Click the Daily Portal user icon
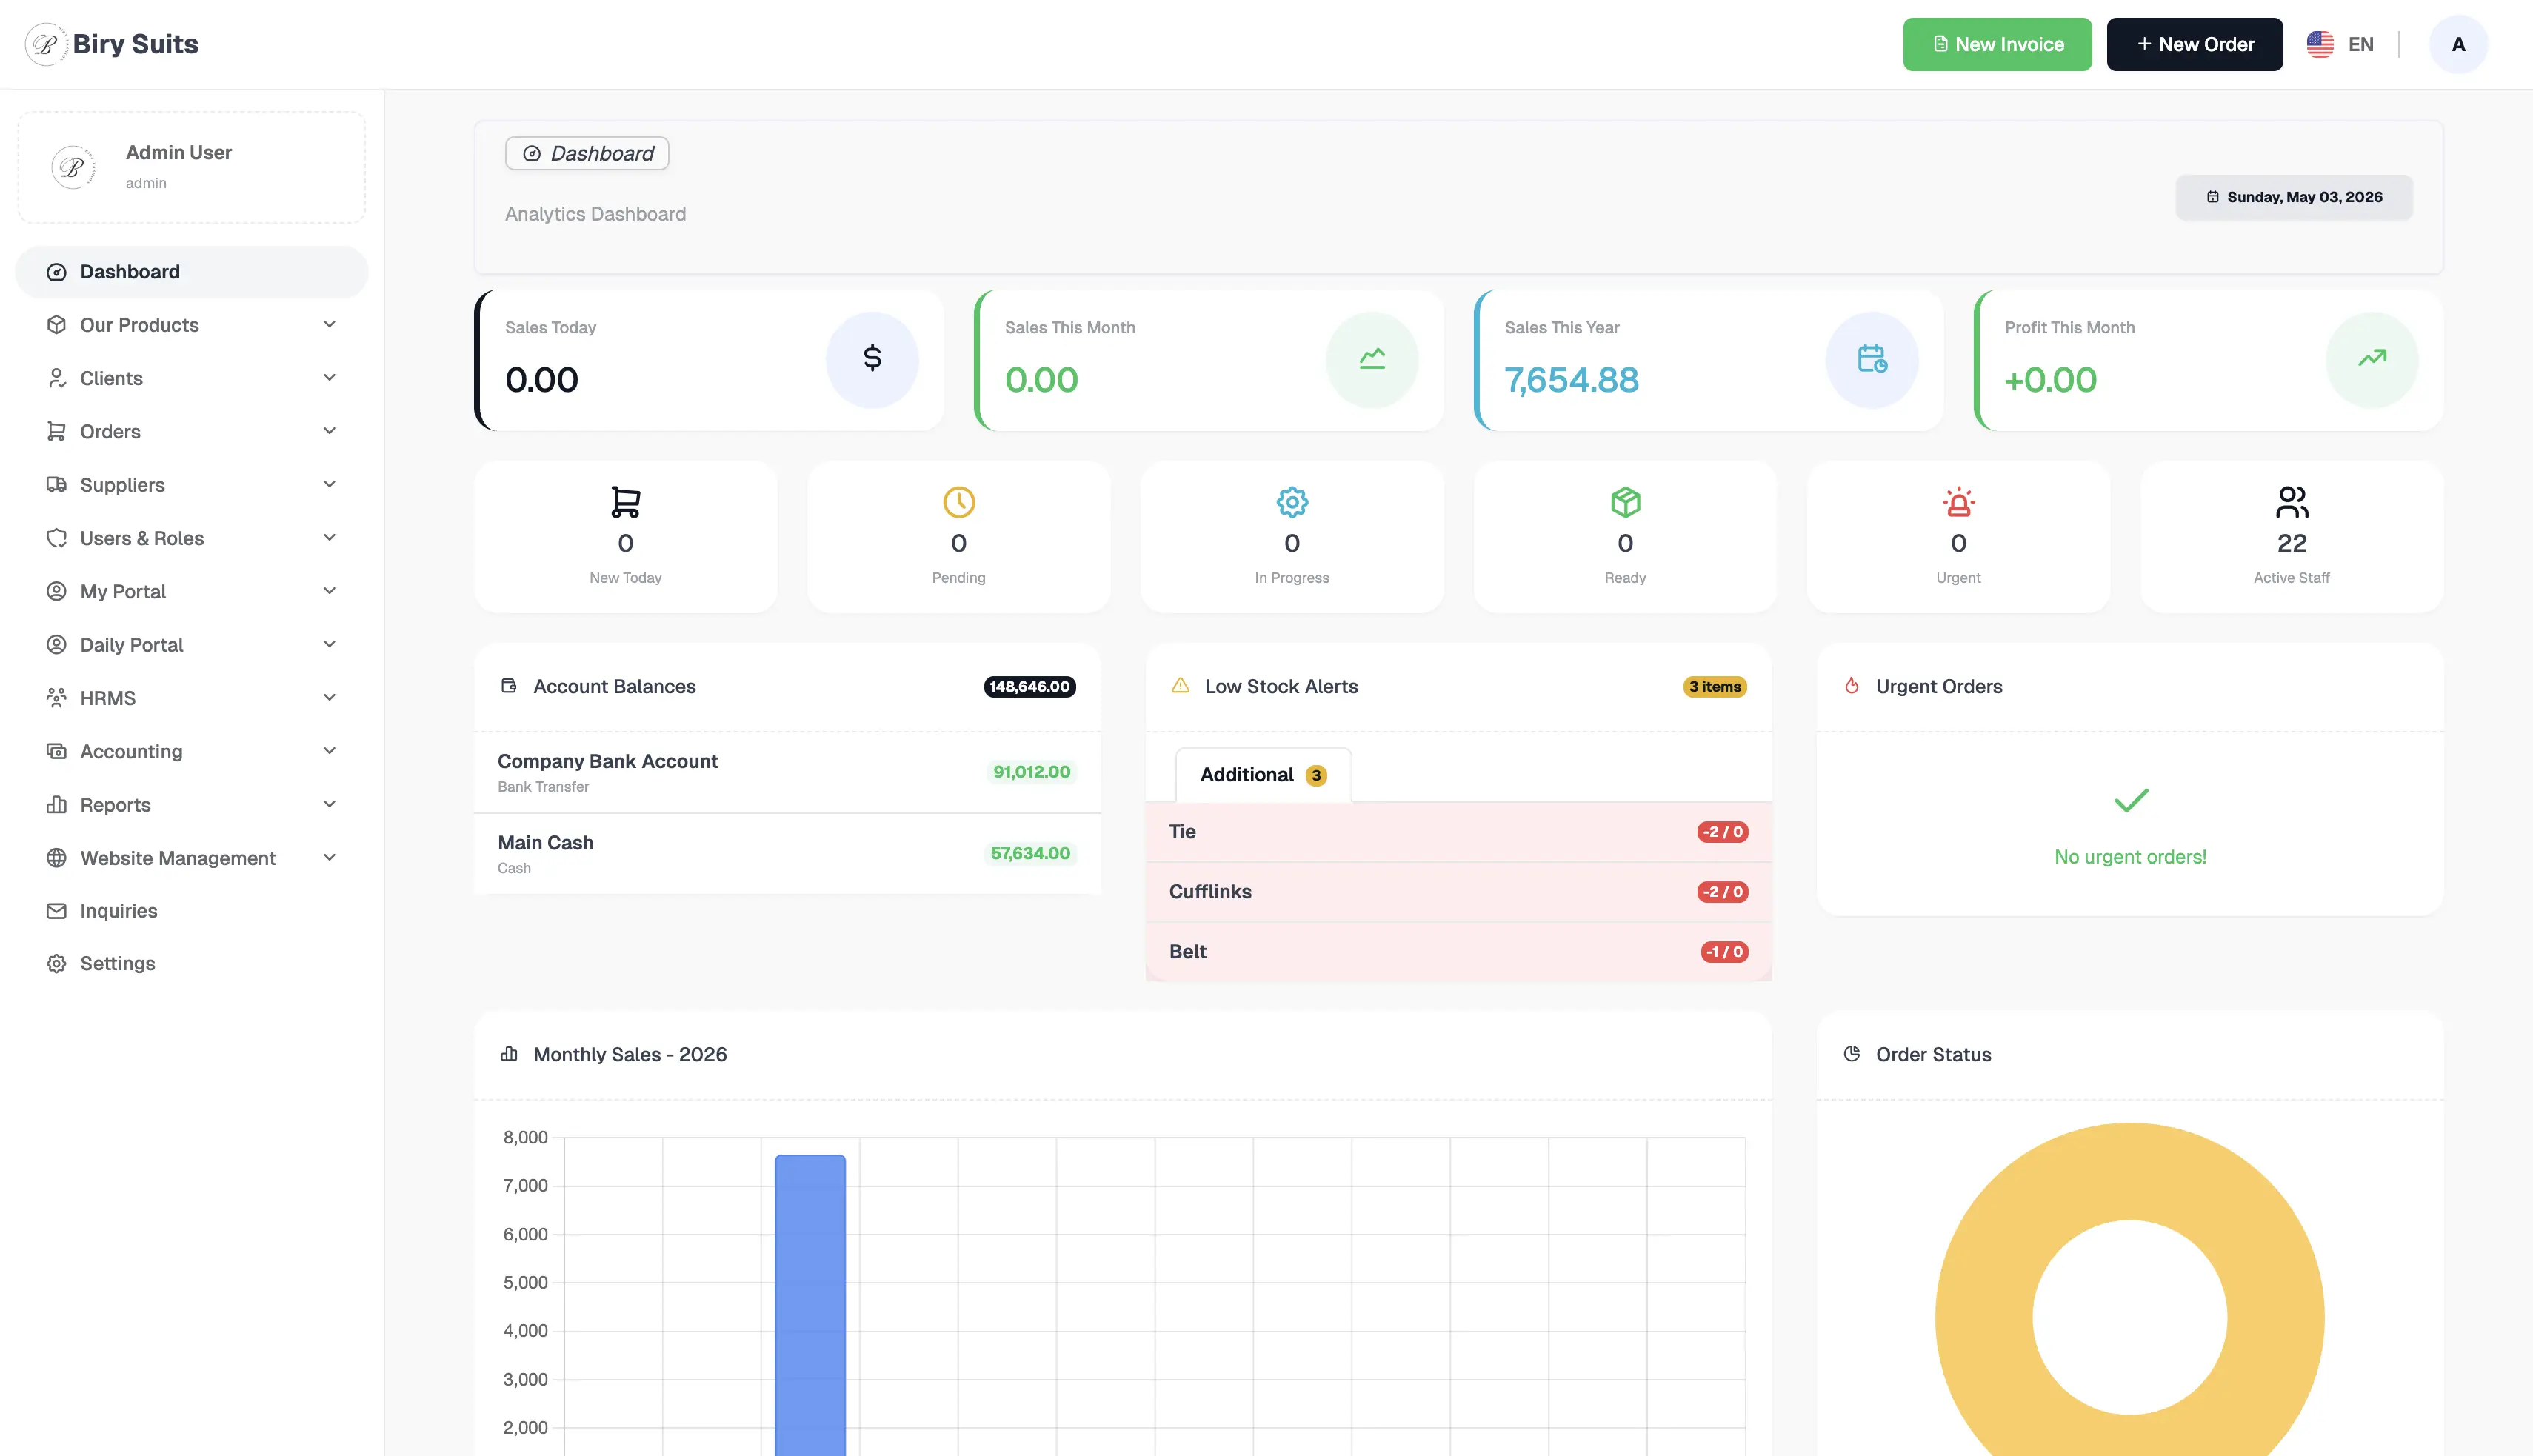Screen dimensions: 2533x1456 click(56, 645)
